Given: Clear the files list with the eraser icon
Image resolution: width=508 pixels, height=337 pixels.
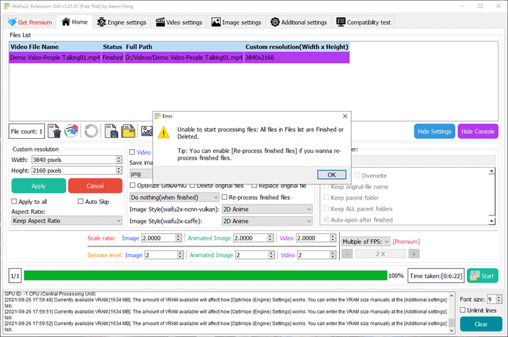Looking at the screenshot, I should pos(71,131).
